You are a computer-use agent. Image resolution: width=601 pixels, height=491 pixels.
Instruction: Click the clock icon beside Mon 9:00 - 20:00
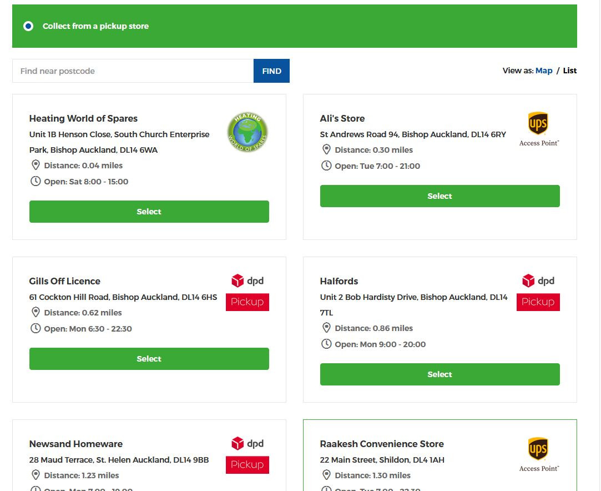(326, 344)
